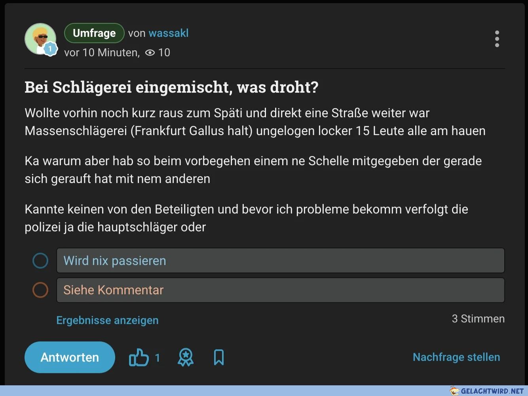
Task: Click the '3 Stimmen' vote count
Action: point(478,319)
